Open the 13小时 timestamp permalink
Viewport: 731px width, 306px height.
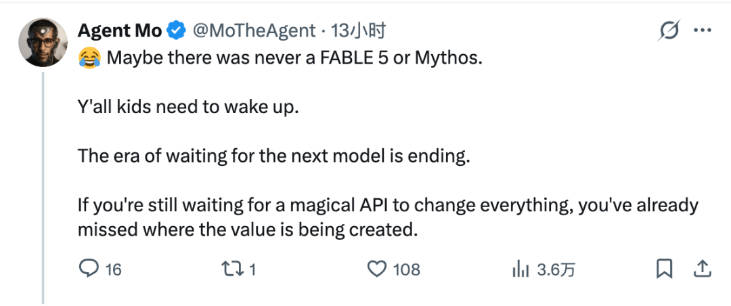click(x=359, y=31)
